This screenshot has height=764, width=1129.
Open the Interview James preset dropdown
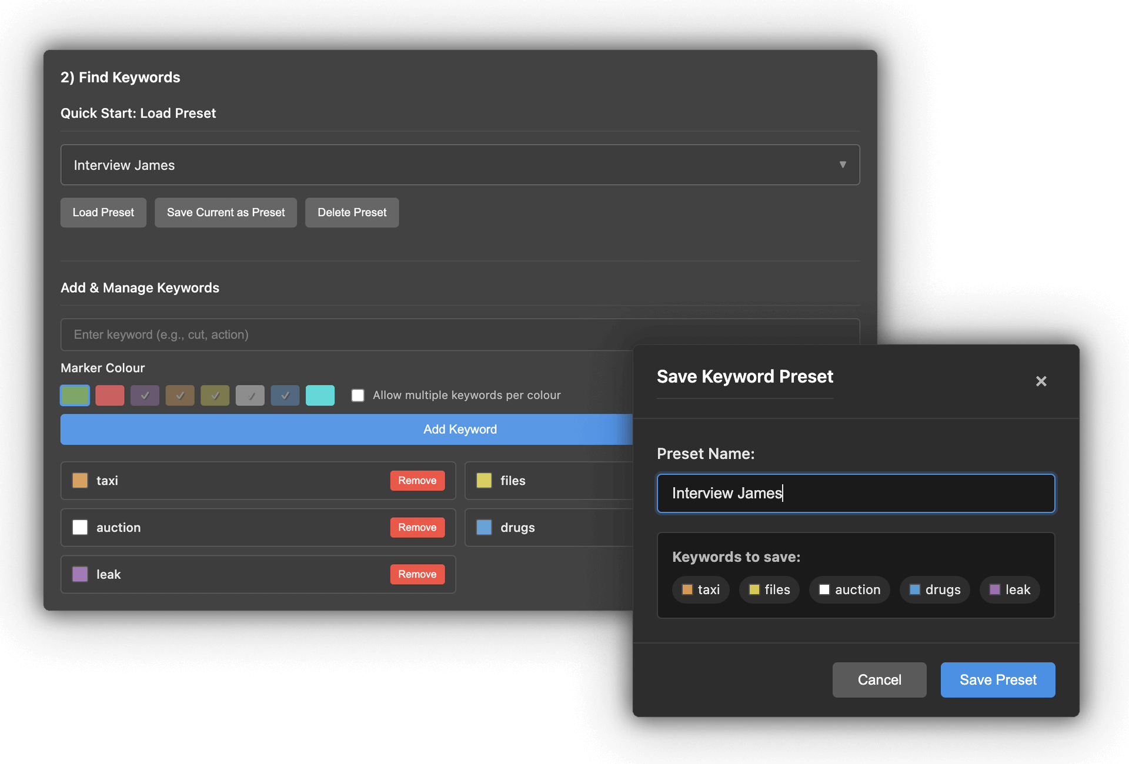460,165
